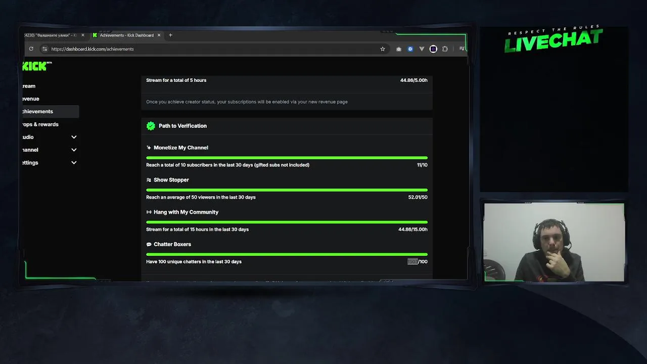Expand the Audio sidebar section chevron

(x=74, y=137)
